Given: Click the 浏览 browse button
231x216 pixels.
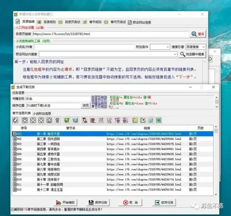Looking at the screenshot, I should (x=85, y=105).
